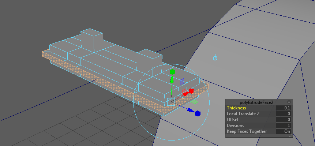
Task: Click the blue Z-axis scale cube handle
Action: (x=198, y=113)
